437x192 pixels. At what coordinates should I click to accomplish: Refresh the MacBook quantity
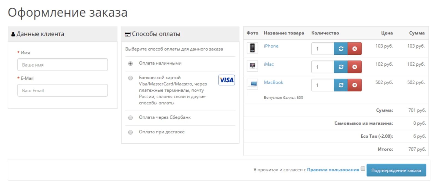coord(341,85)
